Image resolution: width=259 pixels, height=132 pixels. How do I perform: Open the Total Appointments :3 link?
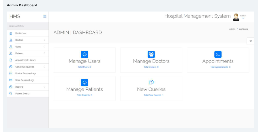click(x=220, y=67)
